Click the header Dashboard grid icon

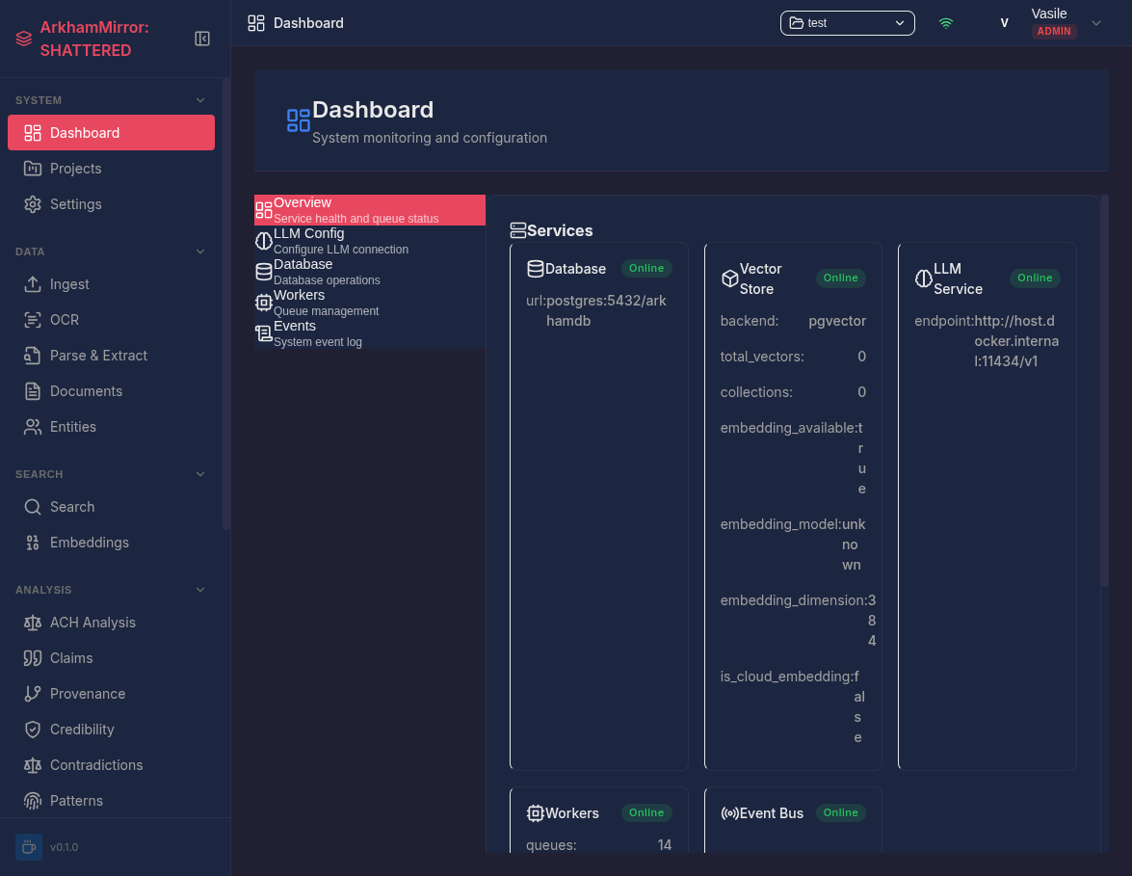256,23
